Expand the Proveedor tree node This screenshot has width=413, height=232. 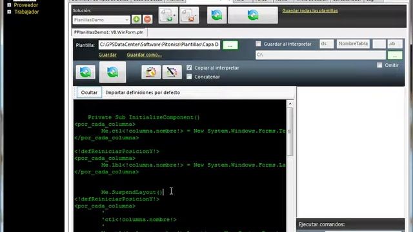[9, 5]
